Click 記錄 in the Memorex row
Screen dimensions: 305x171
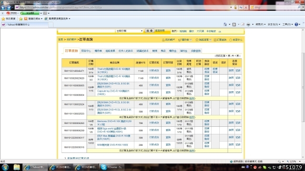pyautogui.click(x=238, y=123)
